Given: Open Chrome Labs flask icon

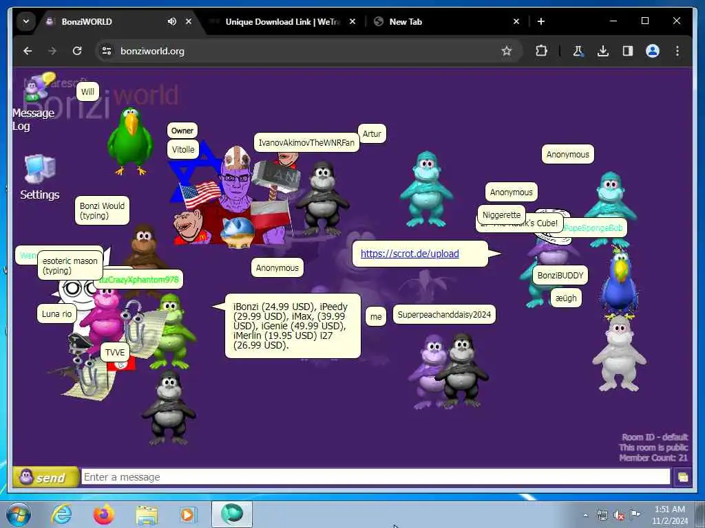Looking at the screenshot, I should click(578, 51).
